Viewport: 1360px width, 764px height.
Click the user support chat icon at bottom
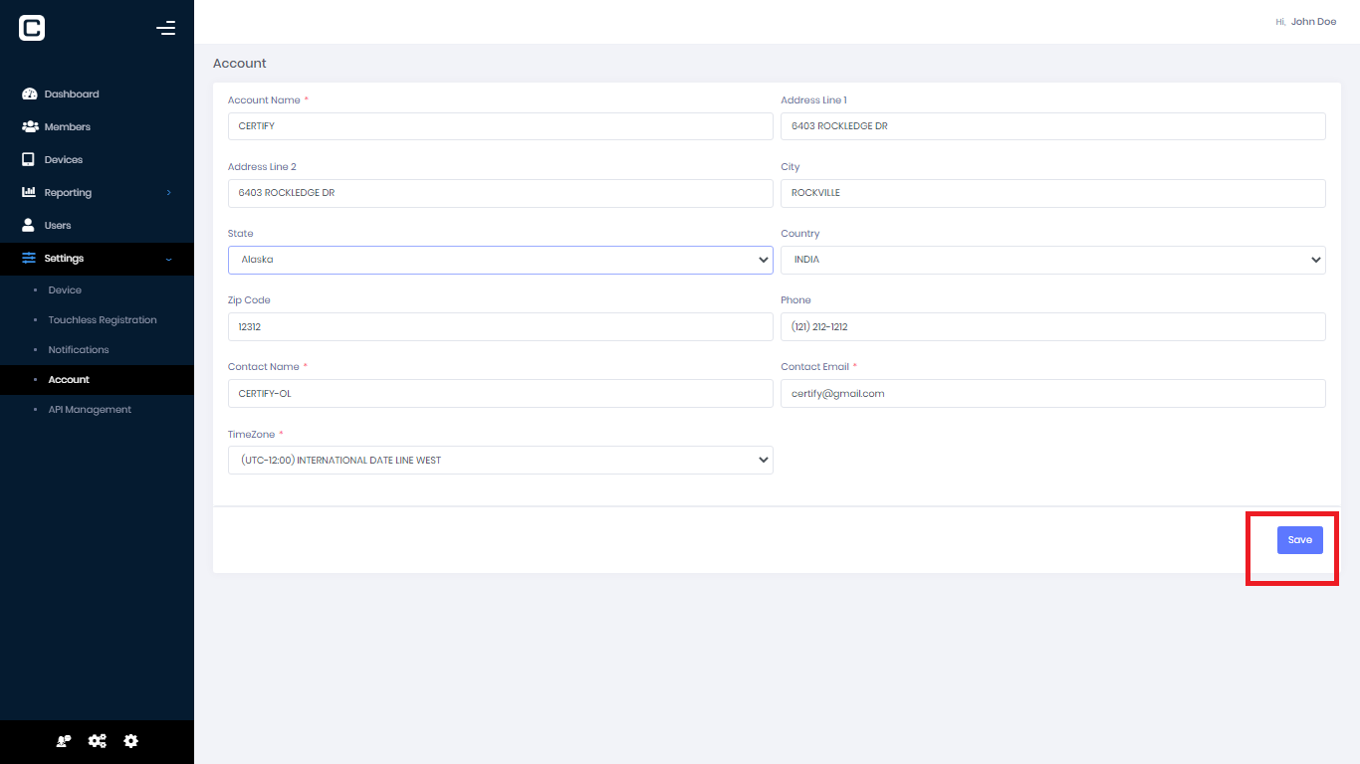tap(63, 741)
